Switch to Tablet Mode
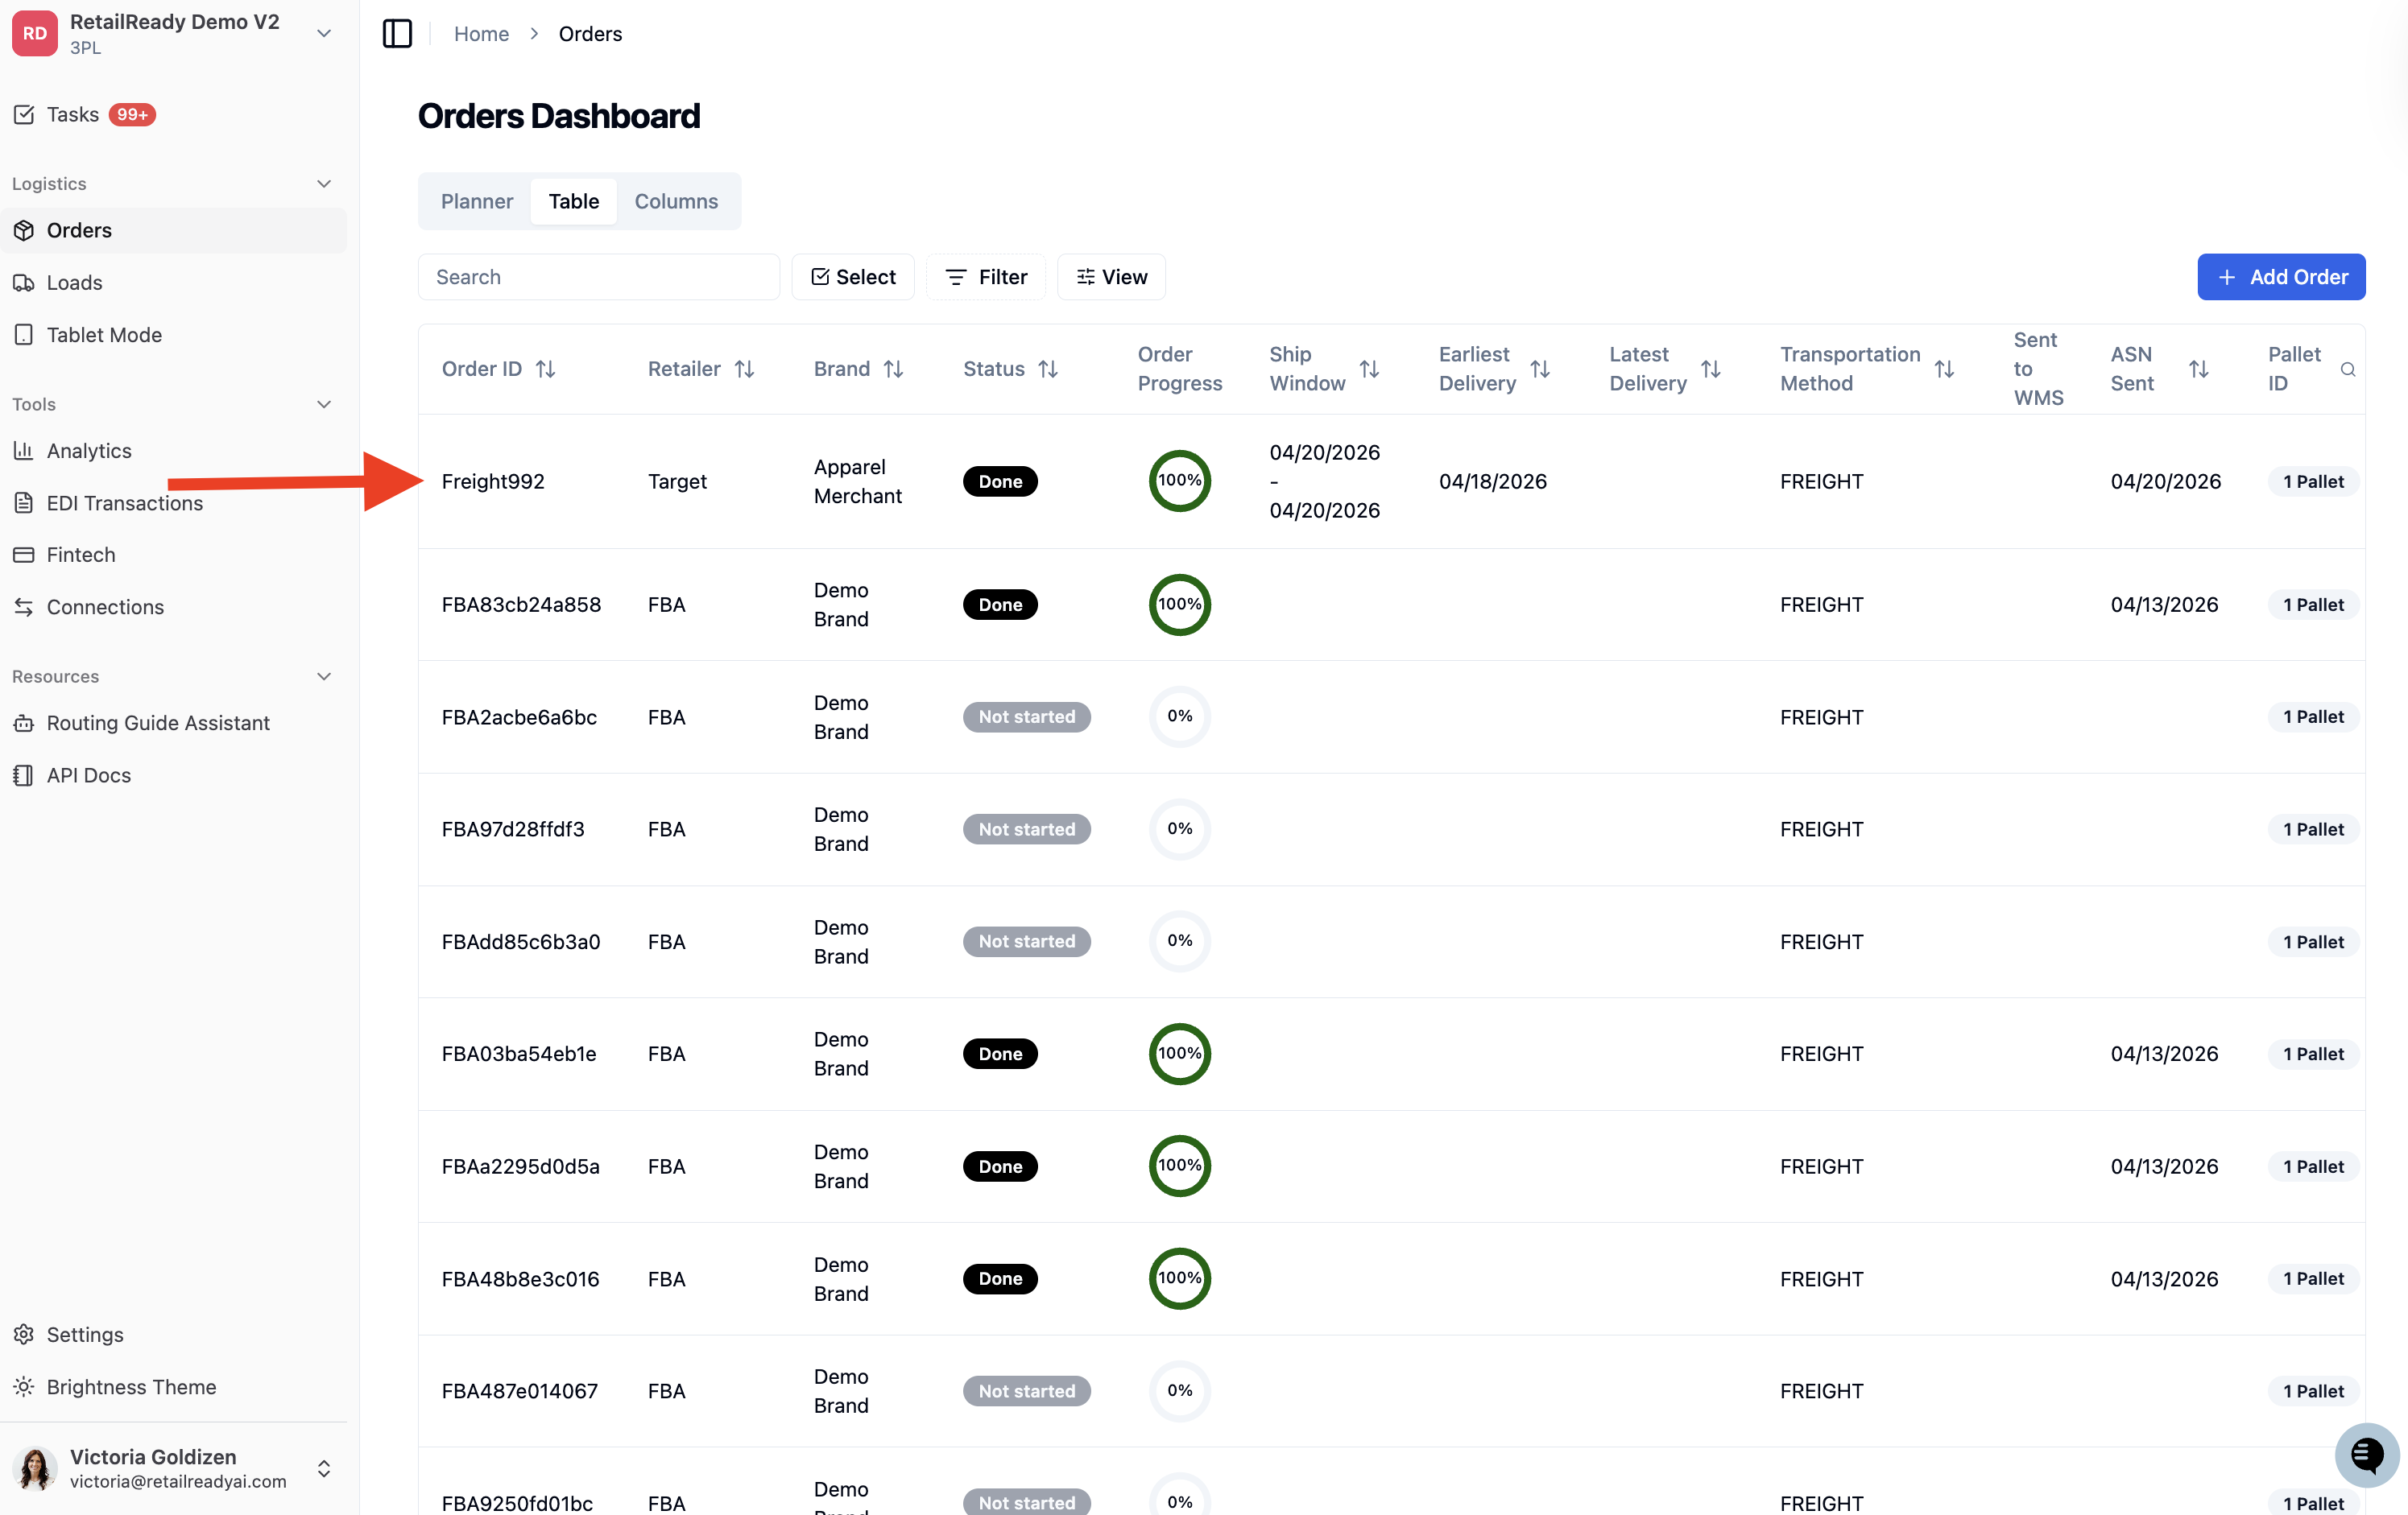This screenshot has height=1515, width=2408. (x=104, y=335)
